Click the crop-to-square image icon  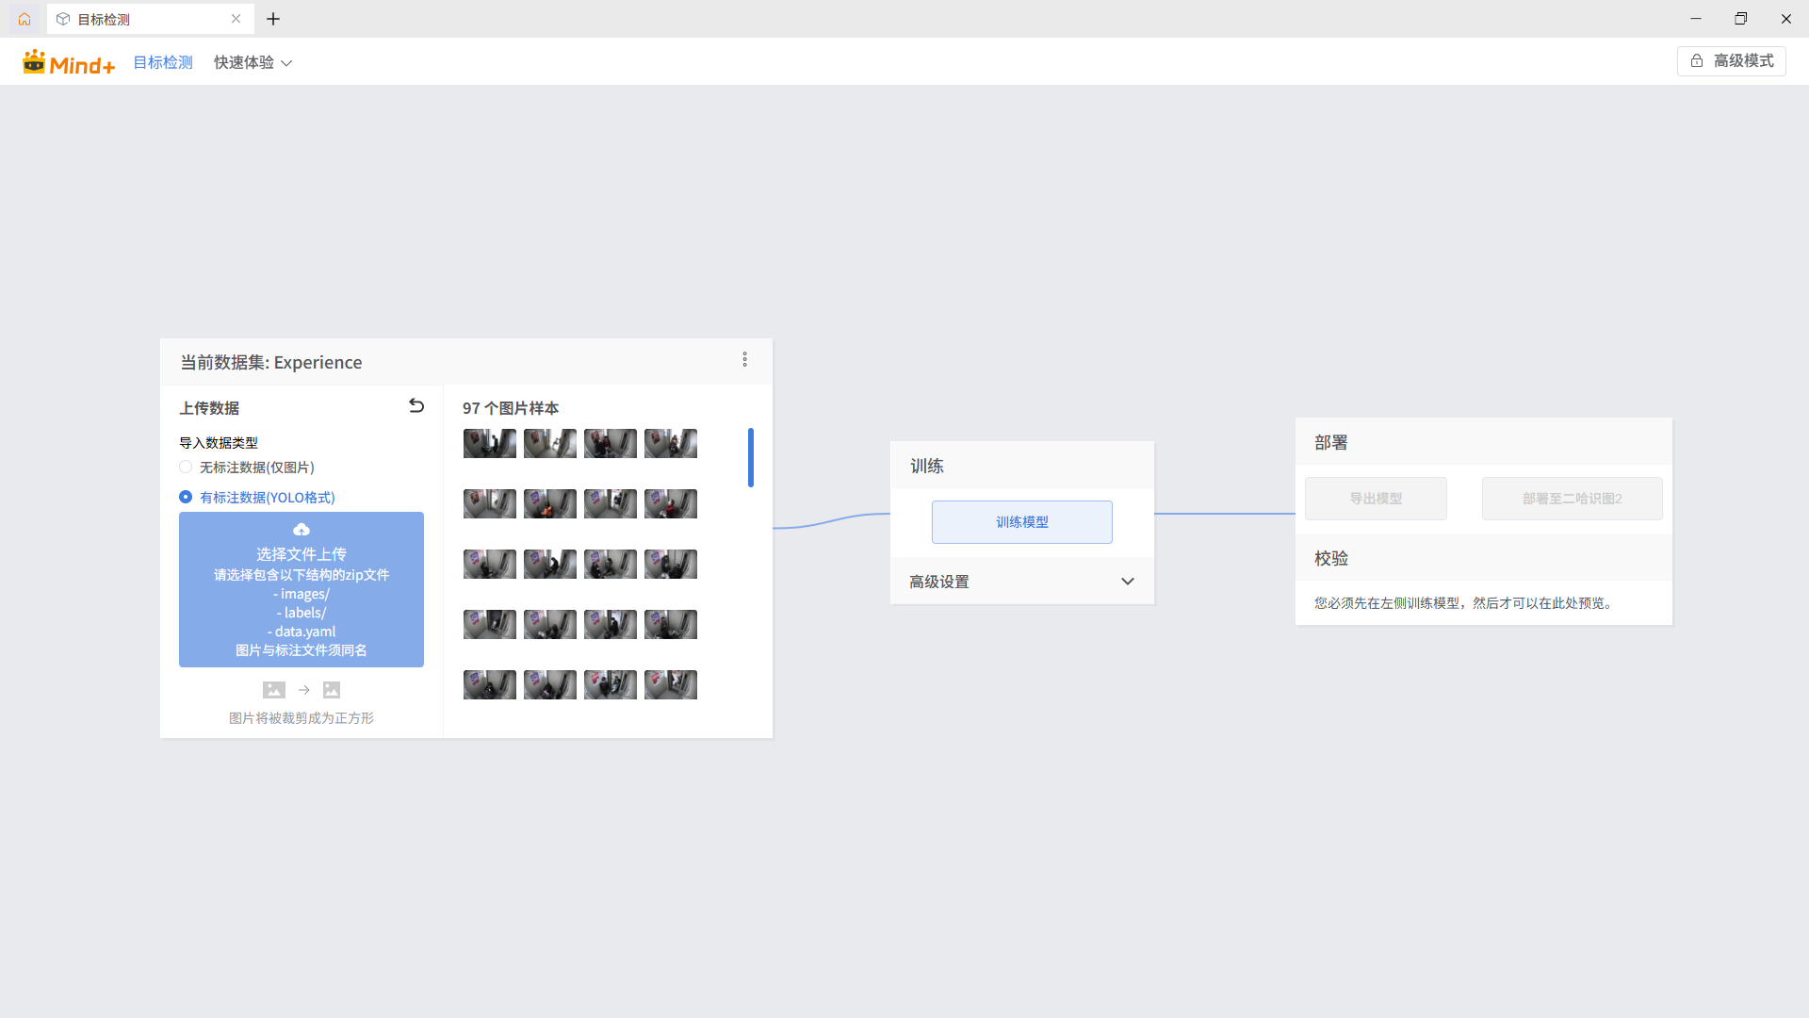pyautogui.click(x=332, y=690)
